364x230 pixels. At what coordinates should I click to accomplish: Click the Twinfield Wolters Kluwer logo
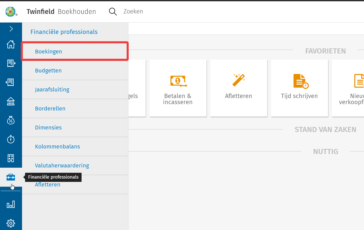click(11, 12)
